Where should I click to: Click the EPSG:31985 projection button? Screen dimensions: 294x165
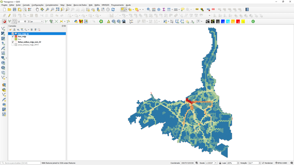click(281, 163)
